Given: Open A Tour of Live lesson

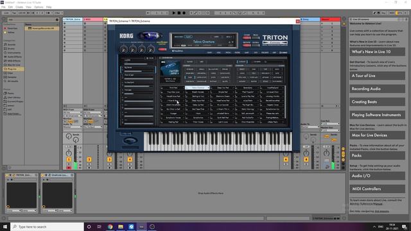Looking at the screenshot, I should [377, 76].
